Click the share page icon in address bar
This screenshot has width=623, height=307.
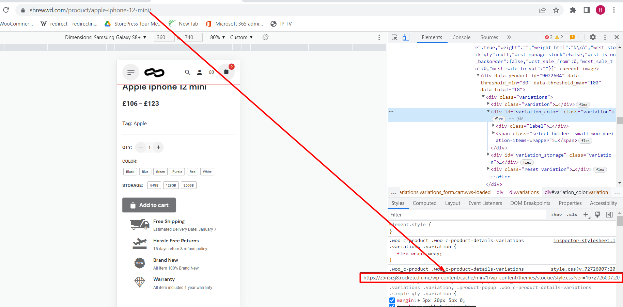click(542, 10)
